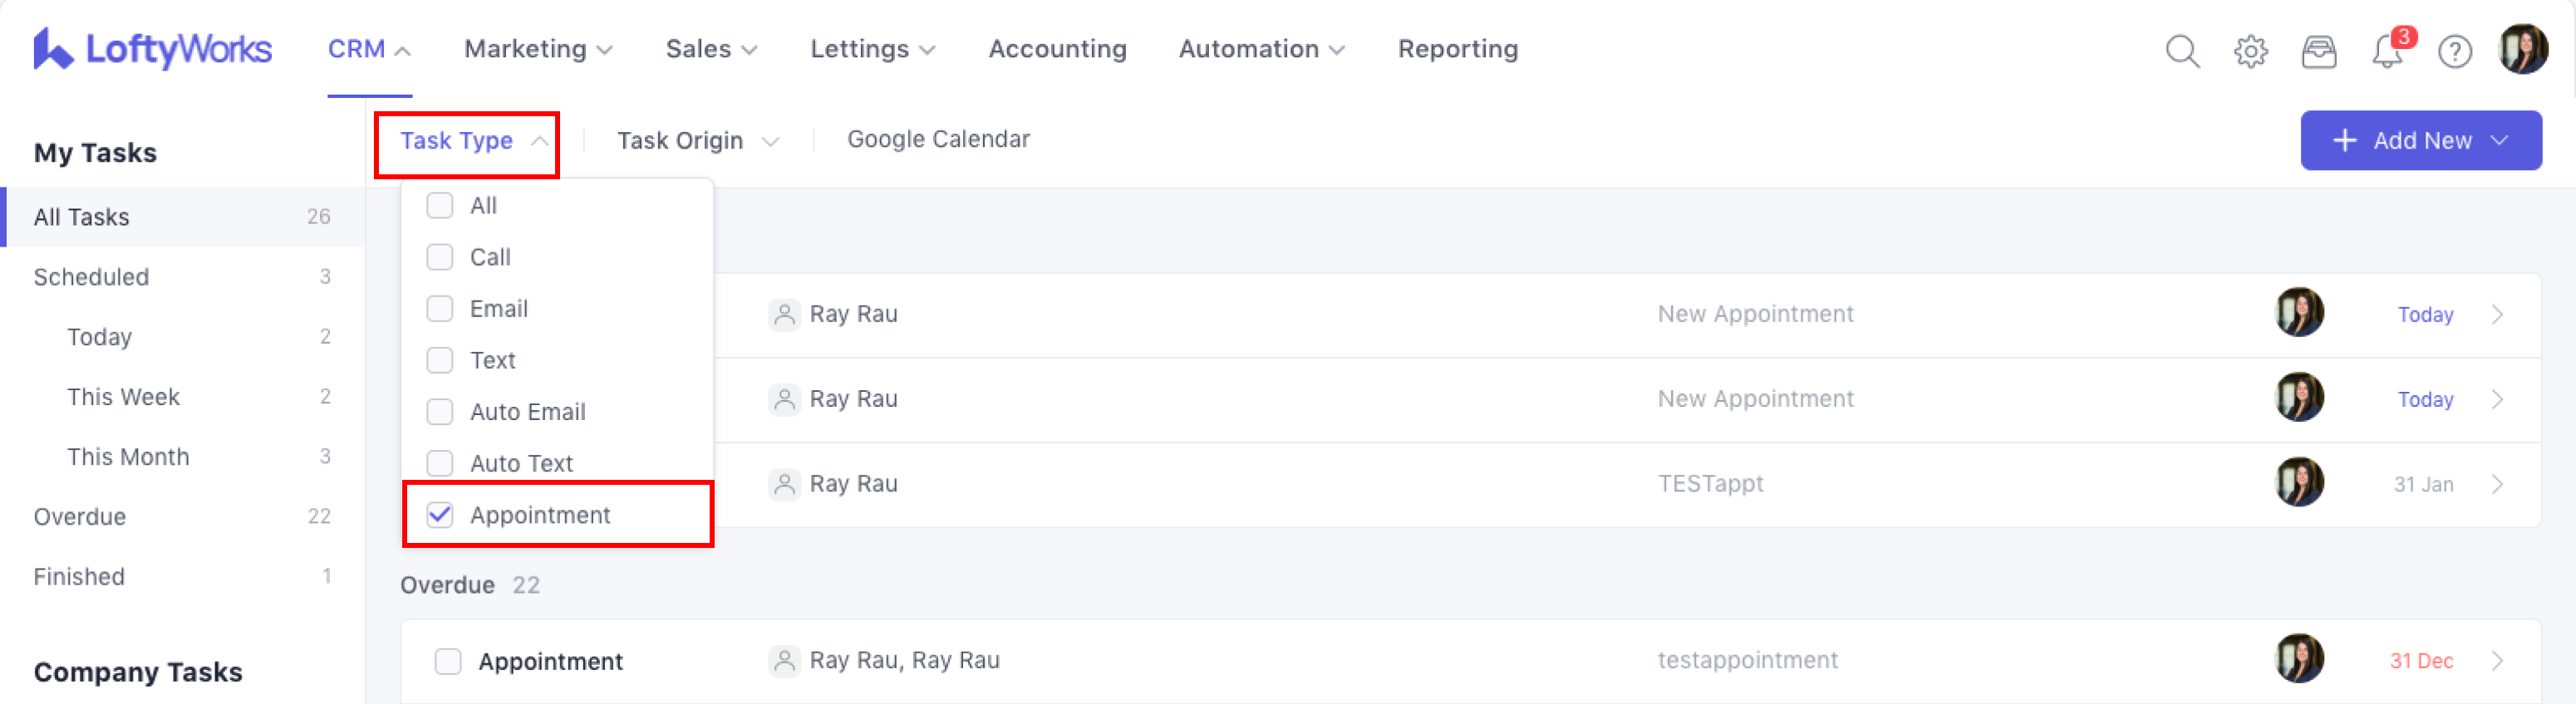Open the TESTappt task row arrow

[x=2497, y=484]
